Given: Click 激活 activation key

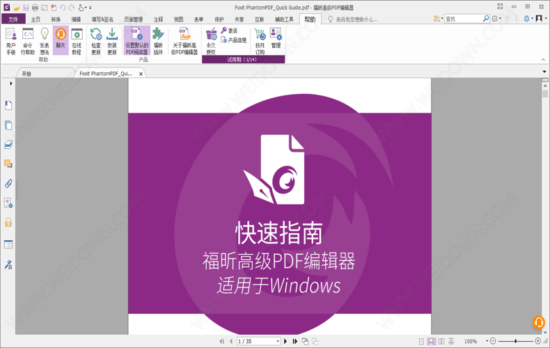Looking at the screenshot, I should coord(229,31).
